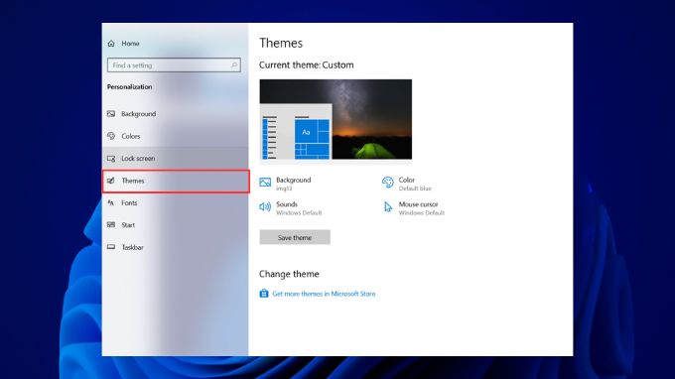Click the current theme preview image
Image resolution: width=675 pixels, height=379 pixels.
(x=336, y=120)
